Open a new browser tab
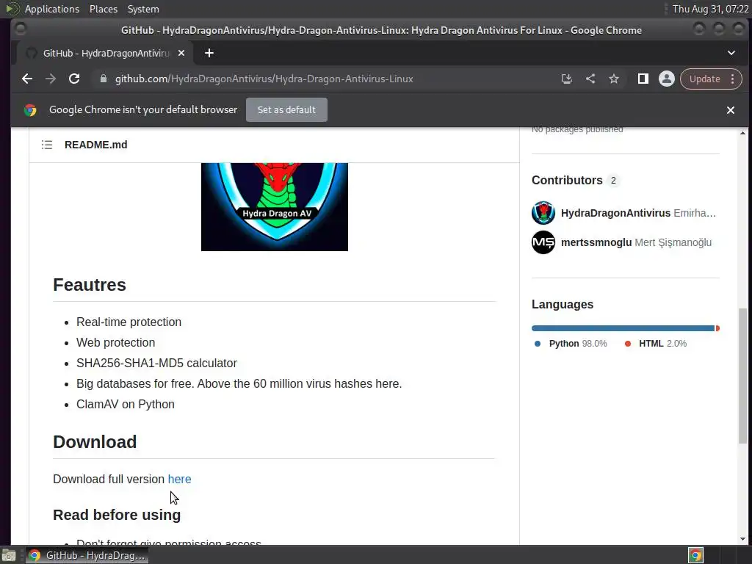Image resolution: width=752 pixels, height=564 pixels. coord(209,53)
